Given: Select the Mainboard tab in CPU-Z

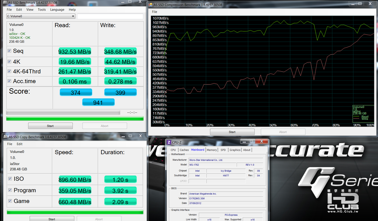Looking at the screenshot, I should click(x=198, y=150).
